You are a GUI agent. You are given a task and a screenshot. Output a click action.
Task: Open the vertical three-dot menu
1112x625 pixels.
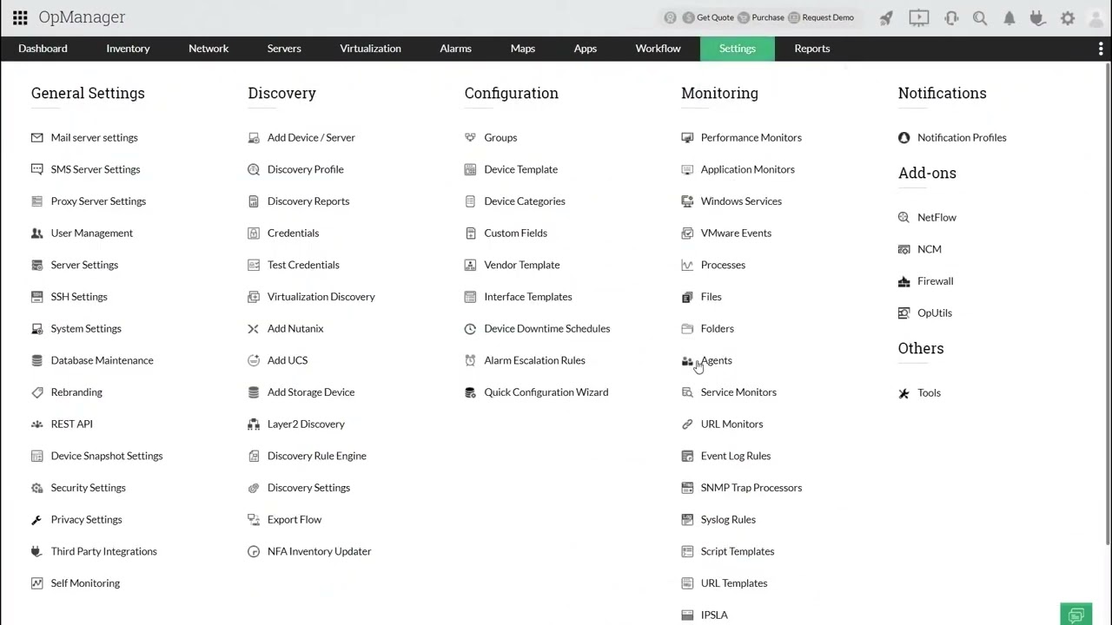[1101, 49]
